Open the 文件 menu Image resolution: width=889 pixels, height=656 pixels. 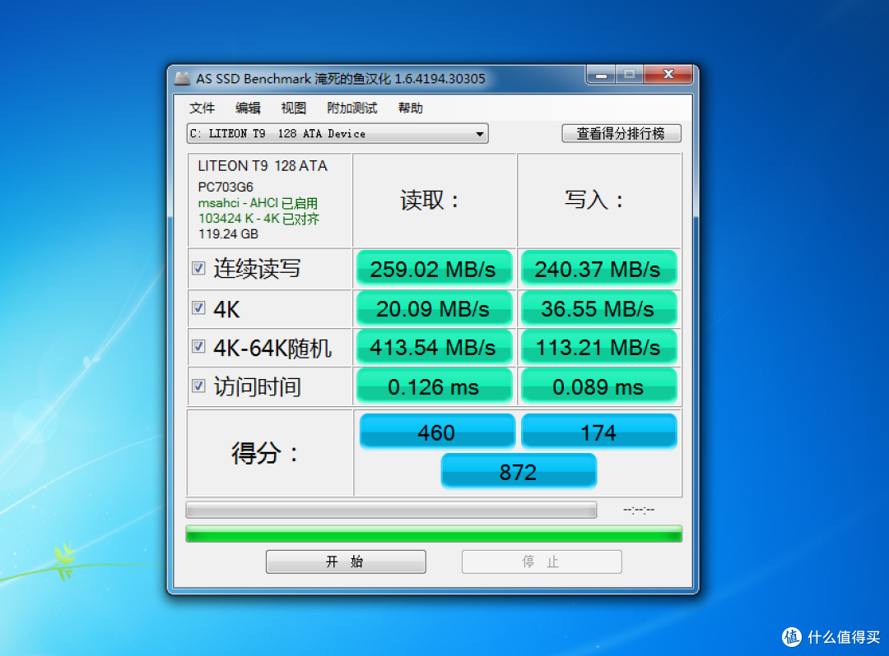202,109
